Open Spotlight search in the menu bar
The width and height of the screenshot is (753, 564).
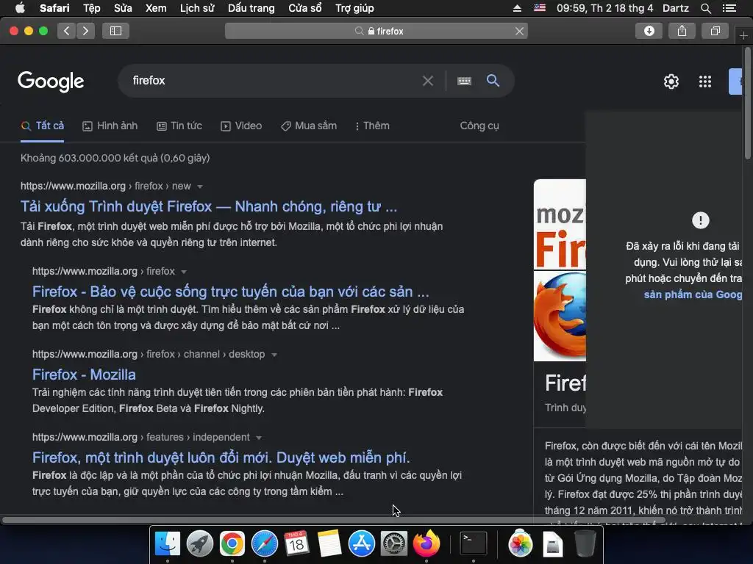coord(705,8)
